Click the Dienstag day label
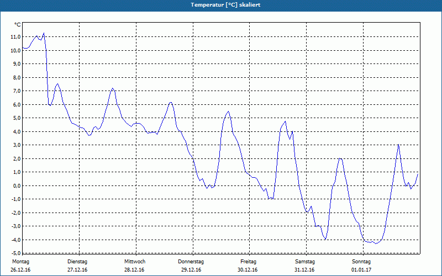 pos(77,262)
